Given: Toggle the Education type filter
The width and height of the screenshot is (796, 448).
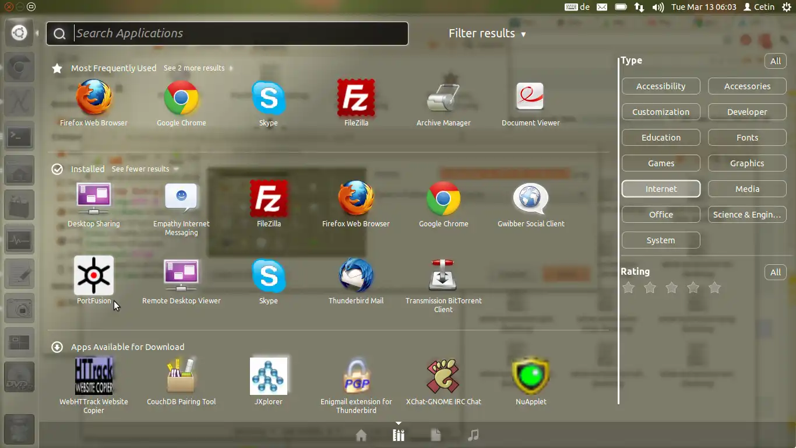Looking at the screenshot, I should [x=661, y=138].
